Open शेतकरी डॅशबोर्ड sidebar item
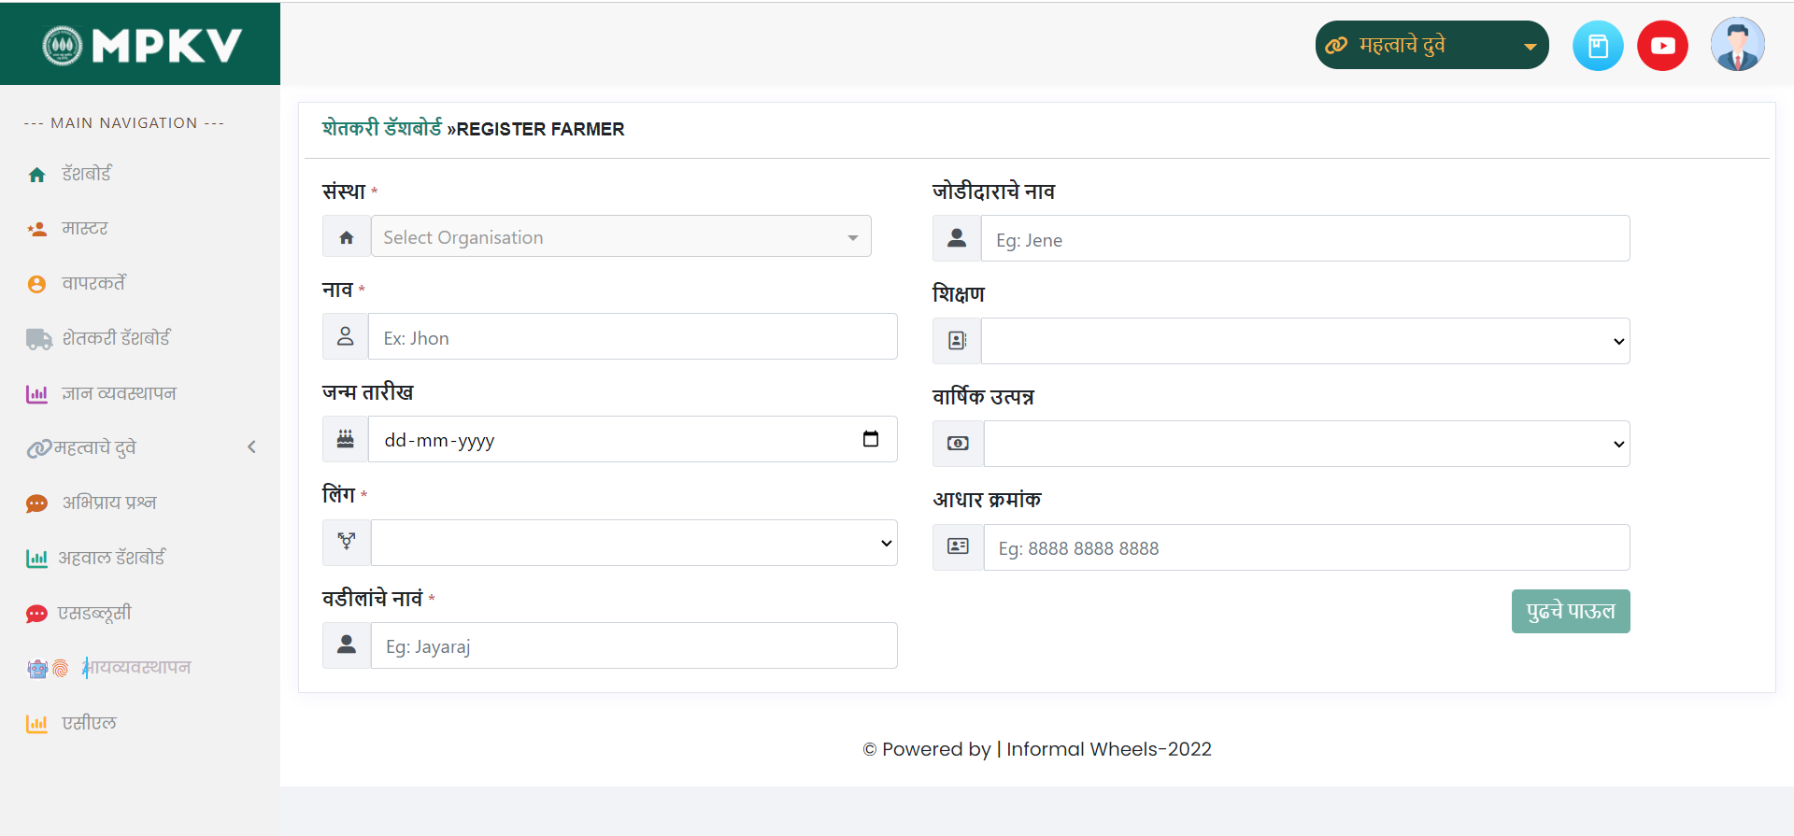Viewport: 1794px width, 836px height. [x=117, y=338]
